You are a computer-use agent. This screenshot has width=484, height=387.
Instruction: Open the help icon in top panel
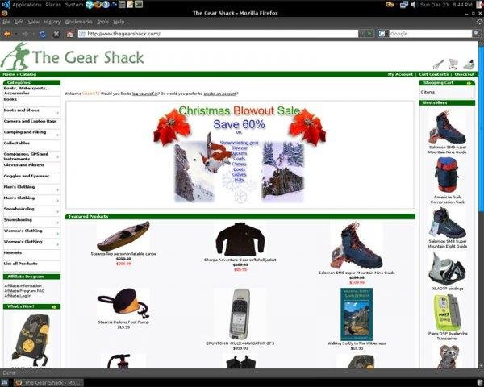106,4
